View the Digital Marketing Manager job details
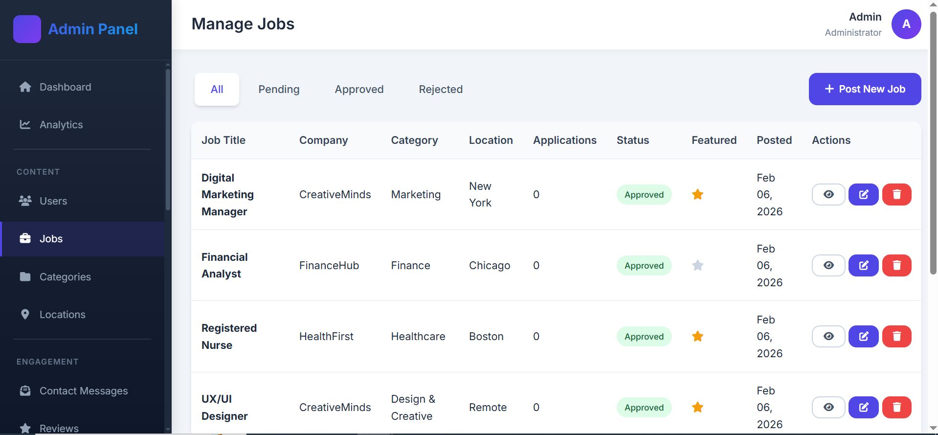 click(x=828, y=194)
